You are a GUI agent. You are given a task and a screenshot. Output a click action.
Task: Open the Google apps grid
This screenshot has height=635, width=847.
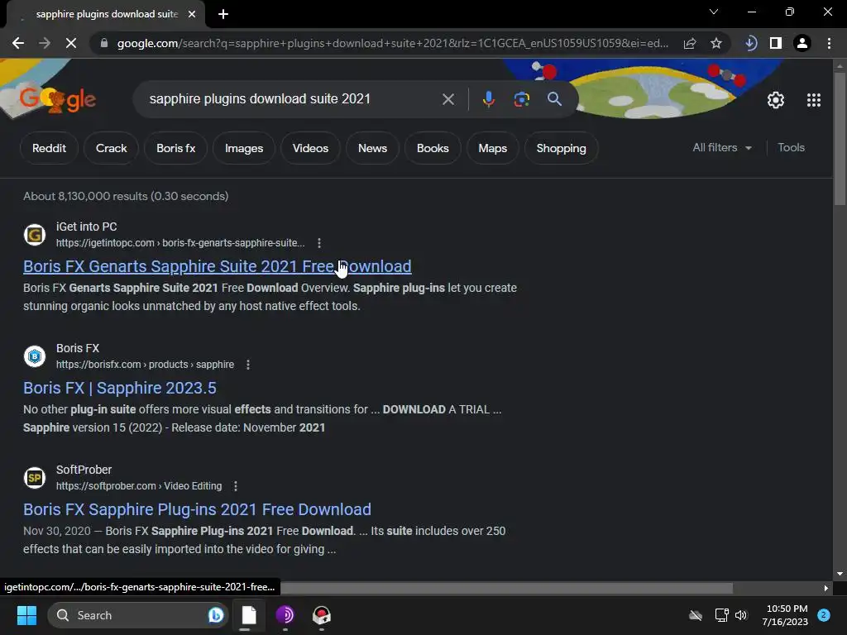[x=814, y=100]
